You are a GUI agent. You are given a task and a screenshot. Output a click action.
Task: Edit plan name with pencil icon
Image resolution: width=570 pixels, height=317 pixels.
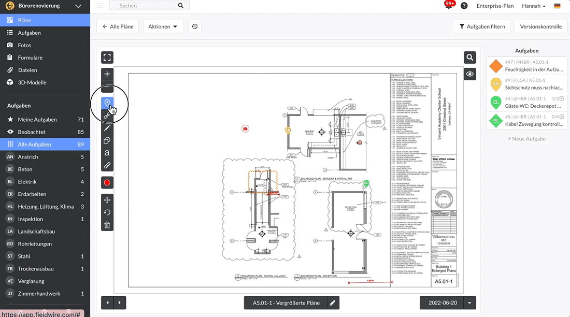coord(333,303)
